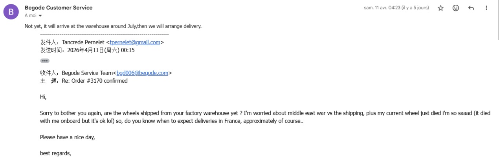This screenshot has width=499, height=162.
Task: Click the paragraph starting 'Sorry to bother you'
Action: [x=196, y=113]
